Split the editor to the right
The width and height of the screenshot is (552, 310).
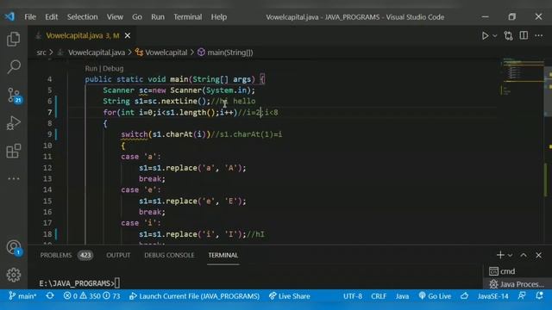[524, 35]
